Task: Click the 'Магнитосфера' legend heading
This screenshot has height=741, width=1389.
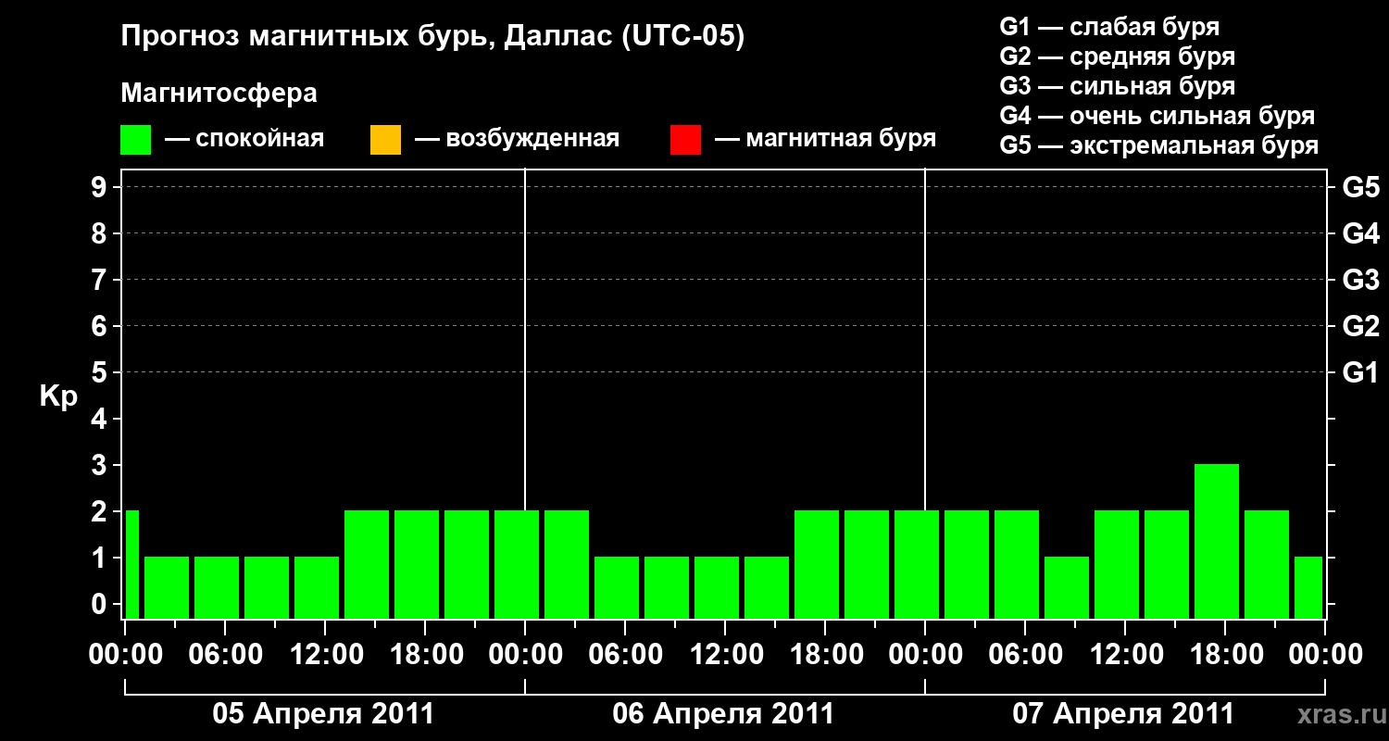Action: click(219, 94)
